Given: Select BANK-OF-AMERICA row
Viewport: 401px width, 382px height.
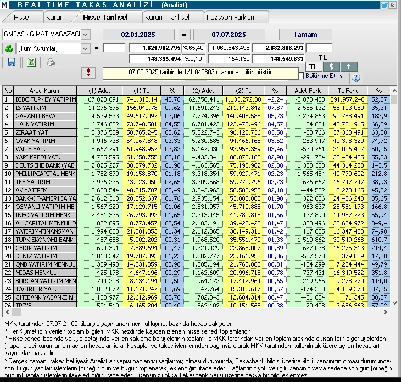Looking at the screenshot, I should pyautogui.click(x=197, y=198).
